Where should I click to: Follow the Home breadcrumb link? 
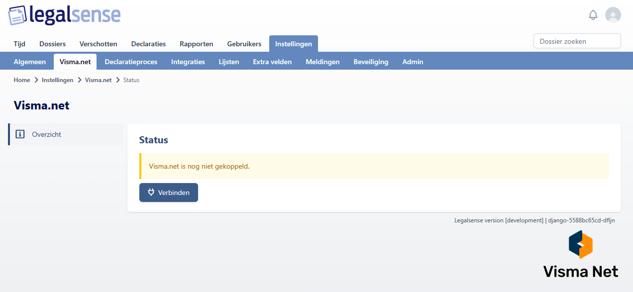(22, 80)
